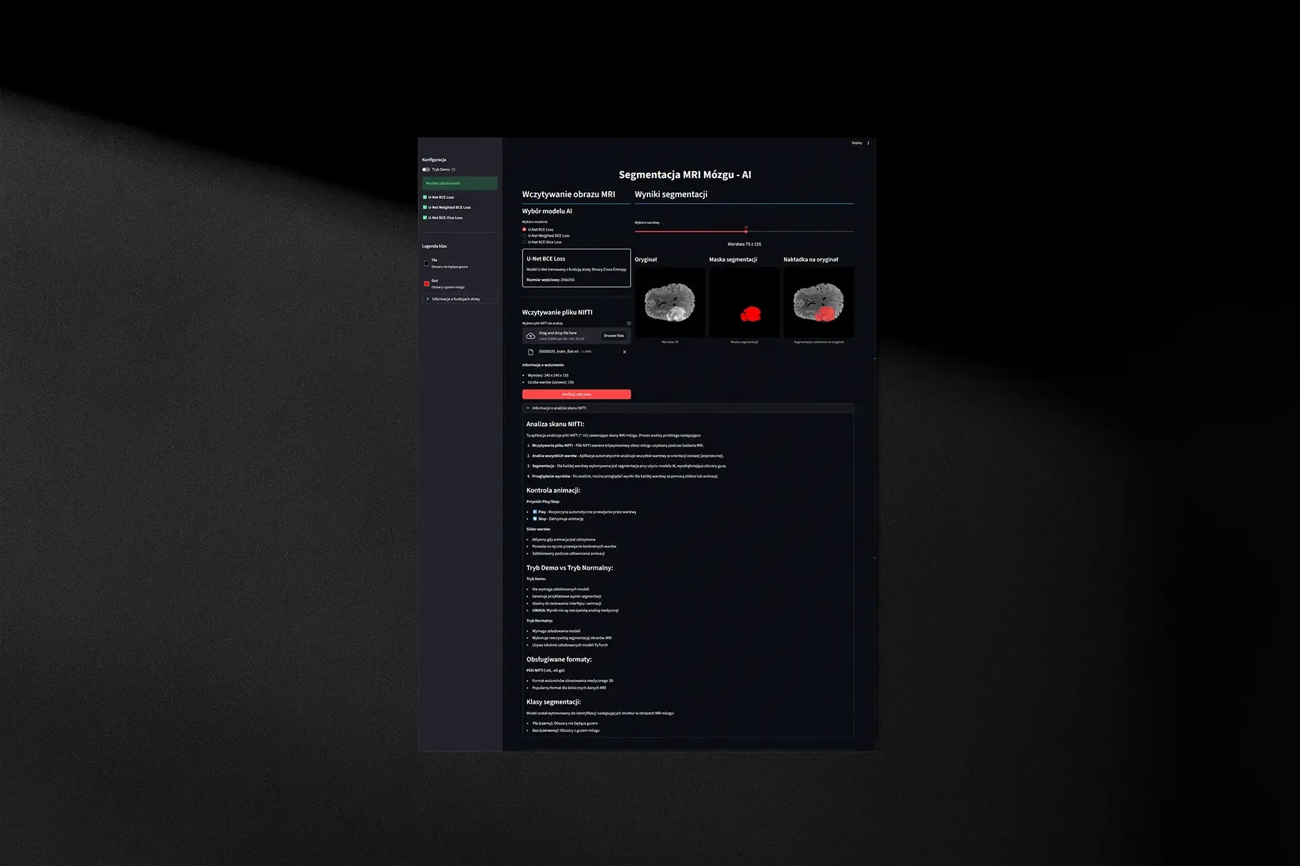This screenshot has height=866, width=1300.
Task: Click the layer slider handle at 78
Action: pos(746,231)
